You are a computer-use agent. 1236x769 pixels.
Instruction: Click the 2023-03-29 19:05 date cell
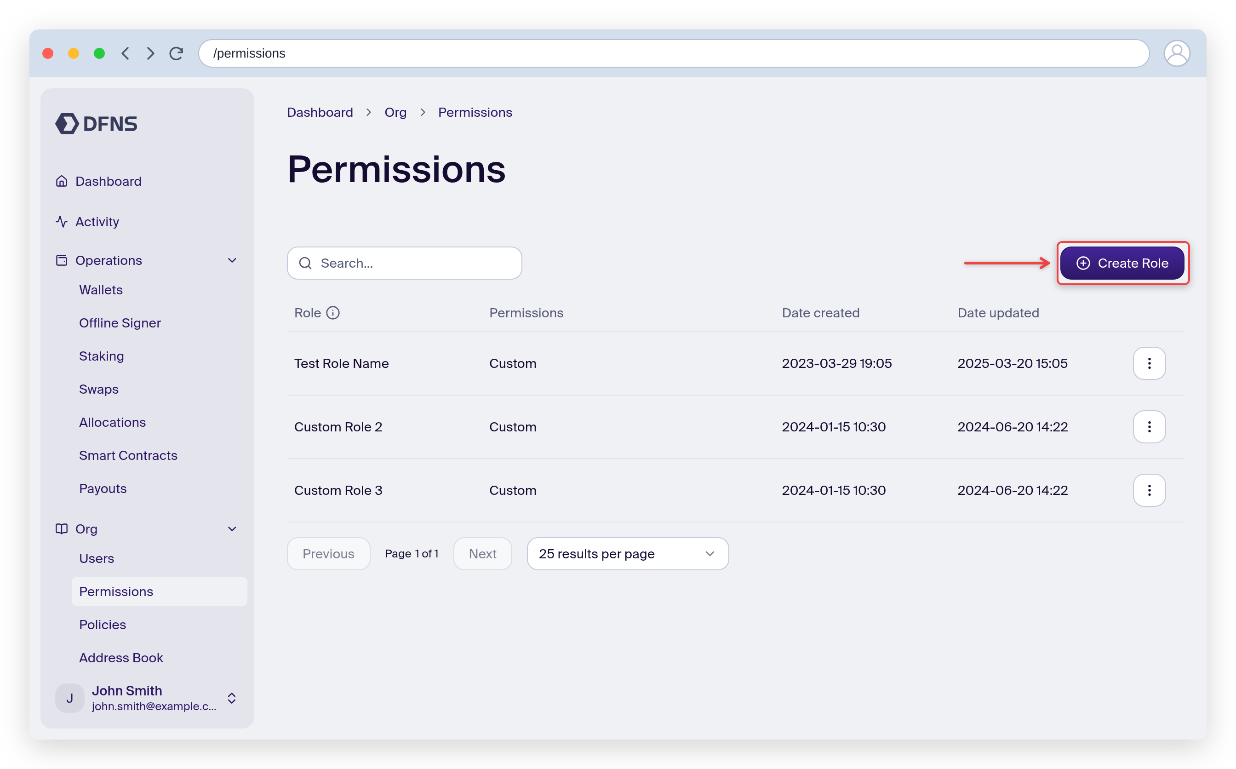pyautogui.click(x=837, y=363)
